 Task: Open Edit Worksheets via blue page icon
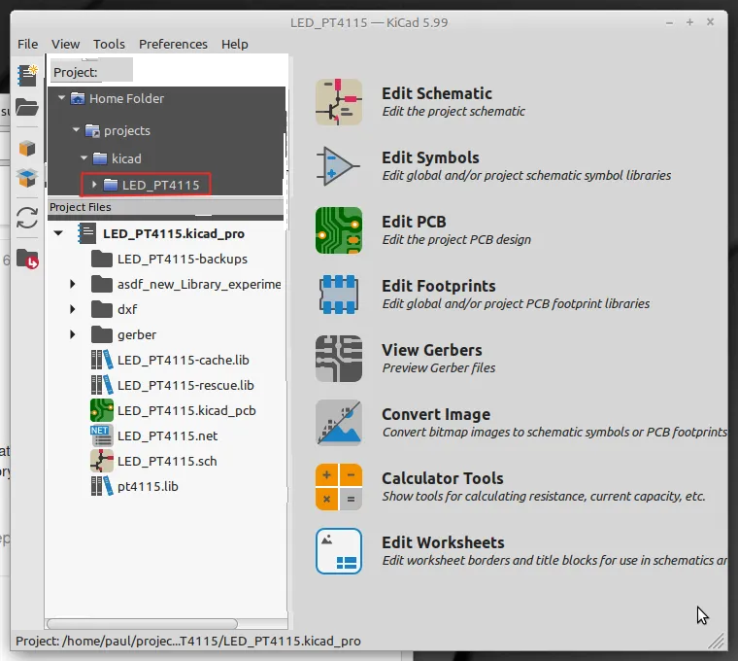point(338,551)
